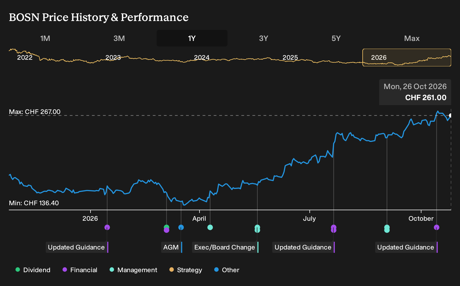Open the Updated Guidance label below October
Image resolution: width=460 pixels, height=286 pixels.
(406, 247)
